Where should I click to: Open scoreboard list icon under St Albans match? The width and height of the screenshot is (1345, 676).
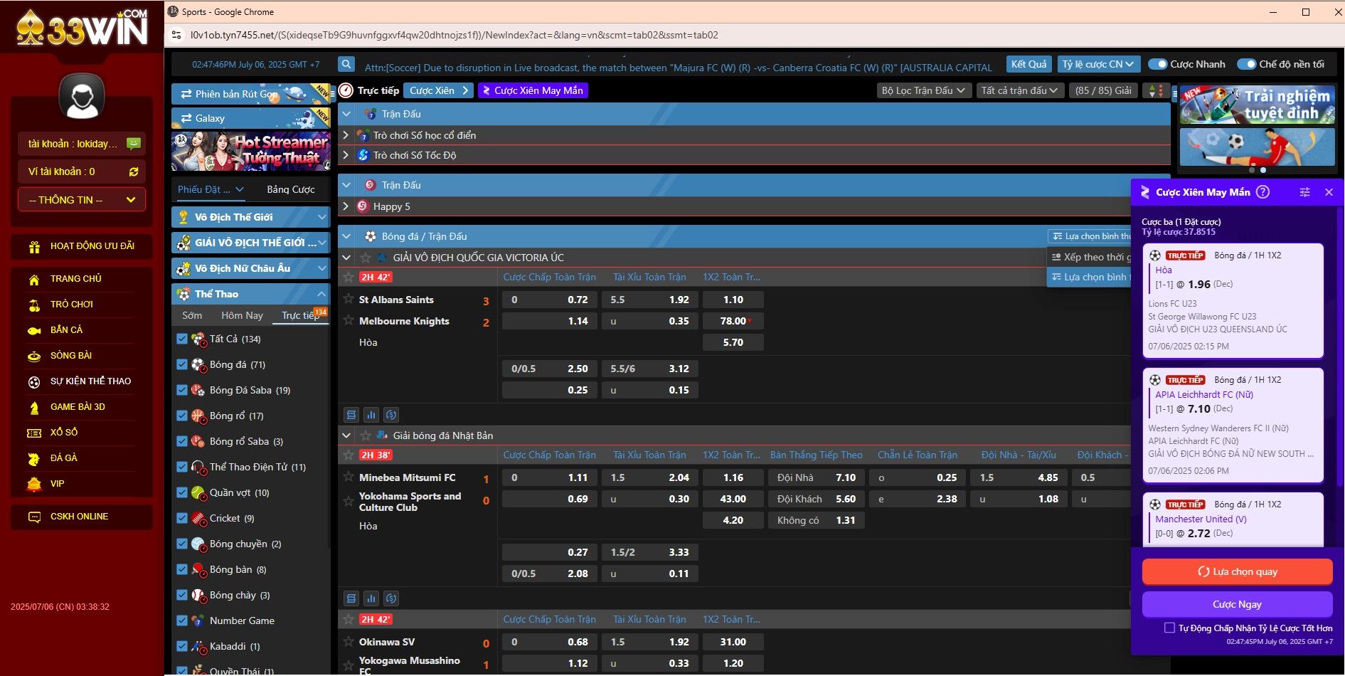click(351, 415)
